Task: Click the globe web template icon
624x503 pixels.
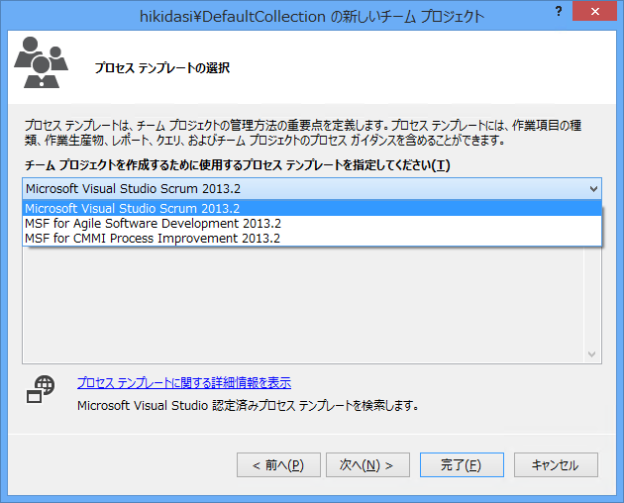Action: [41, 389]
